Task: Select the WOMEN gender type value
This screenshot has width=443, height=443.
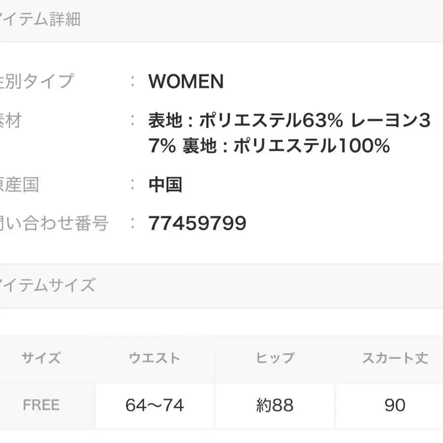Action: click(x=186, y=81)
